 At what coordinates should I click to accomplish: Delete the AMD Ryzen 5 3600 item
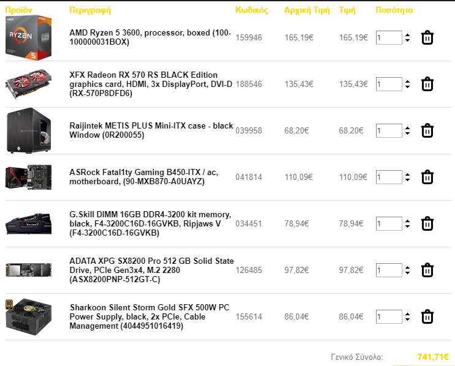(427, 38)
